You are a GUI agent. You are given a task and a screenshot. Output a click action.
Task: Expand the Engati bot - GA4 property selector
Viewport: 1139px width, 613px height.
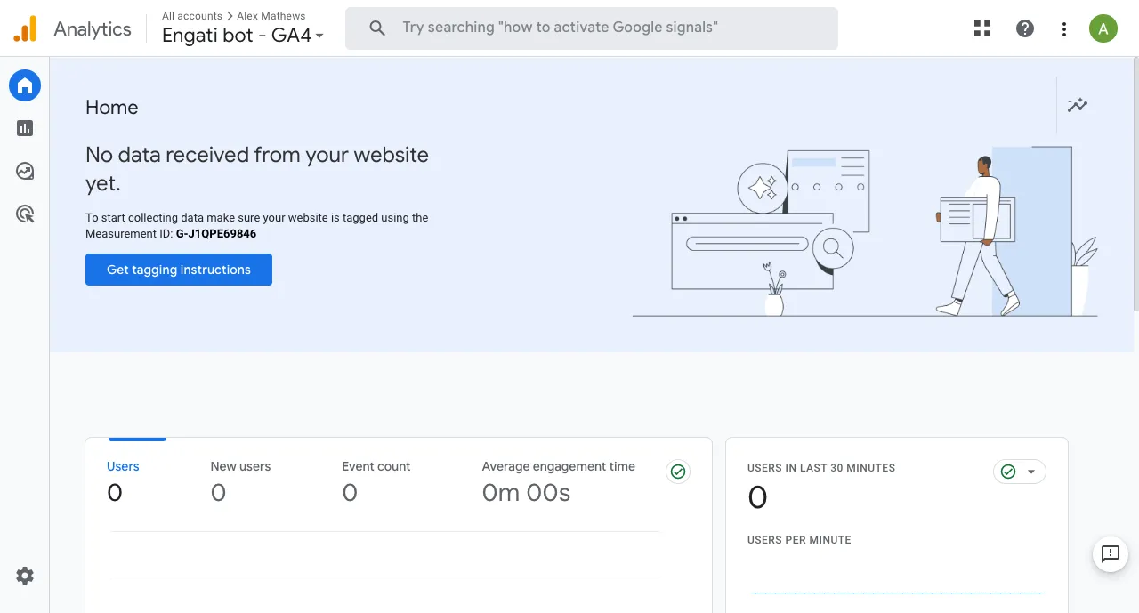[x=243, y=36]
